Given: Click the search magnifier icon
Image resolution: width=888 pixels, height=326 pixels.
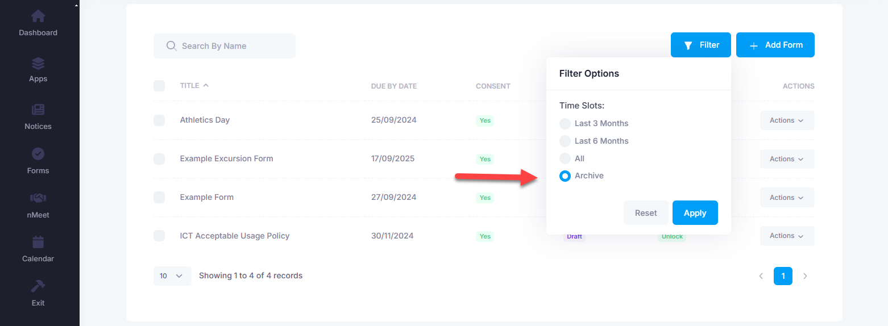Looking at the screenshot, I should pyautogui.click(x=171, y=46).
